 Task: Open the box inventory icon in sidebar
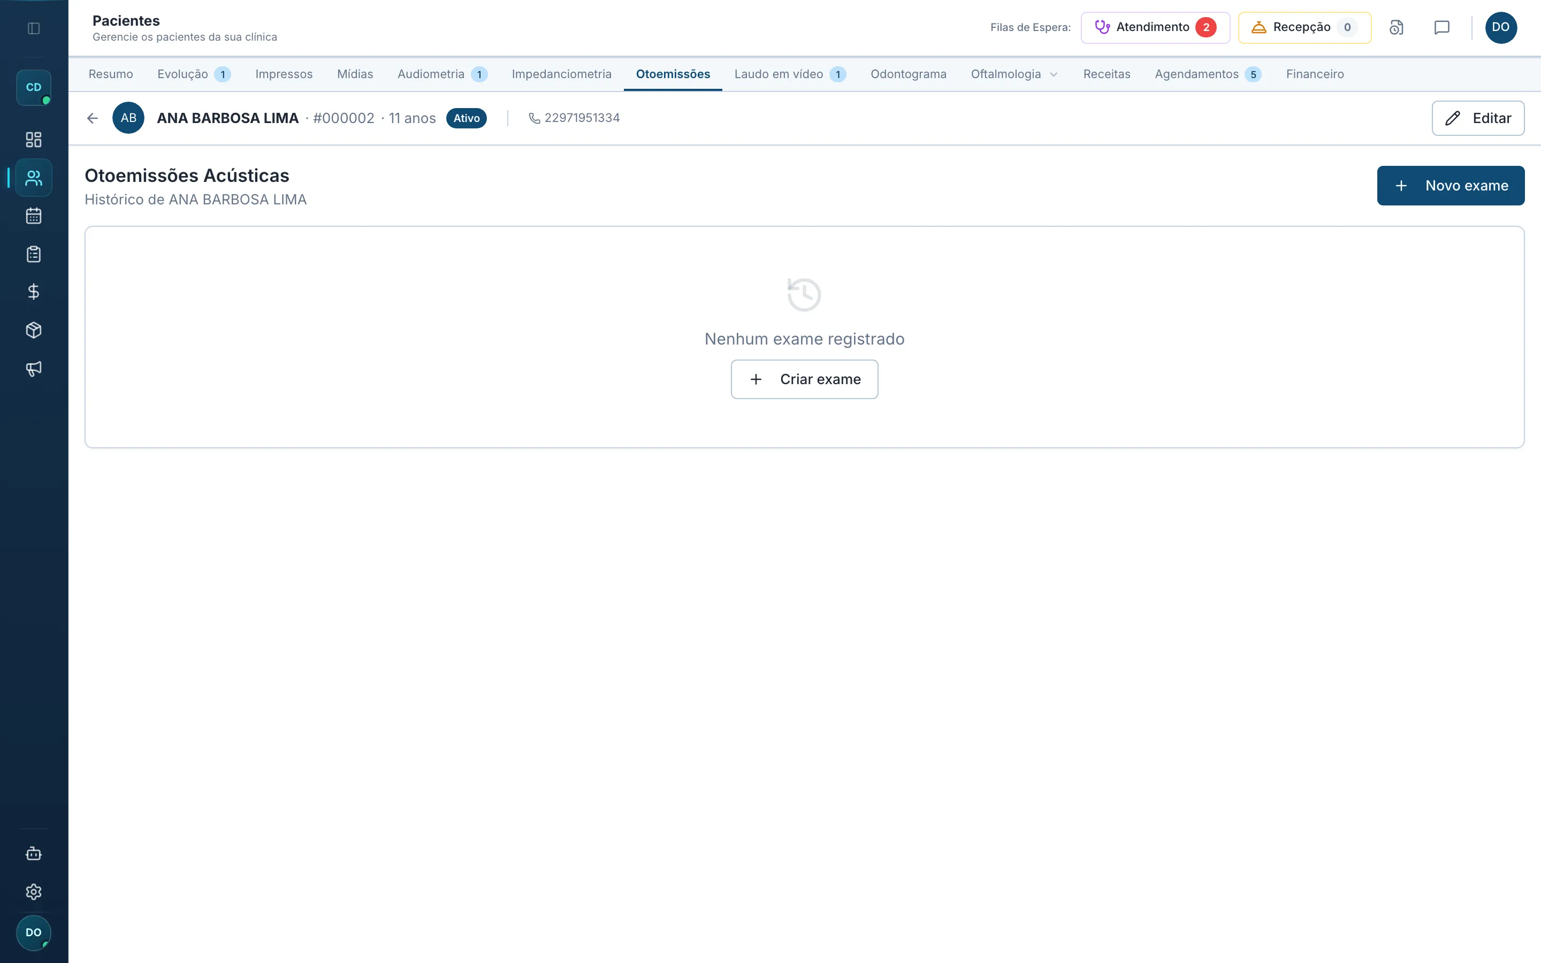pos(34,330)
